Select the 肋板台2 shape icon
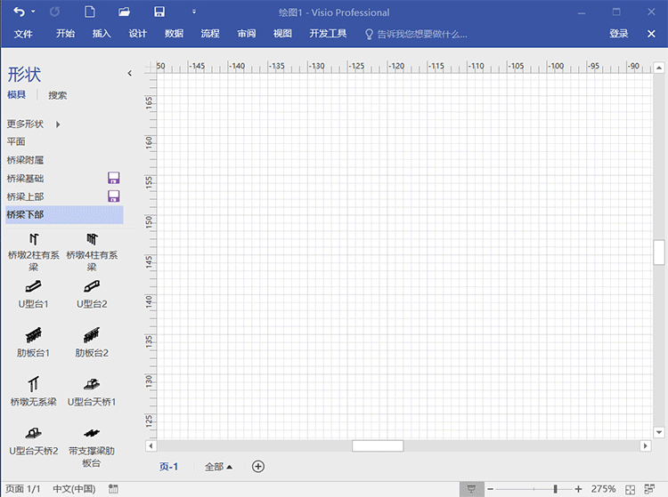668x497 pixels. (x=92, y=335)
